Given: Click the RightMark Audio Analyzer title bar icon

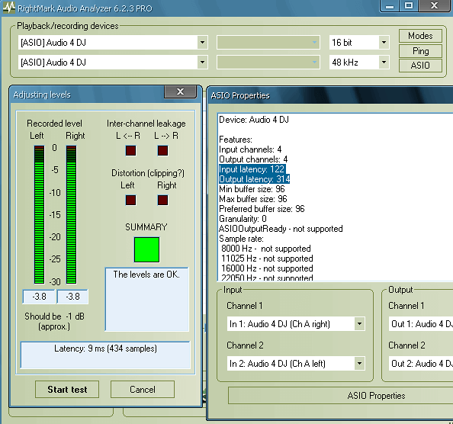Looking at the screenshot, I should [x=8, y=7].
